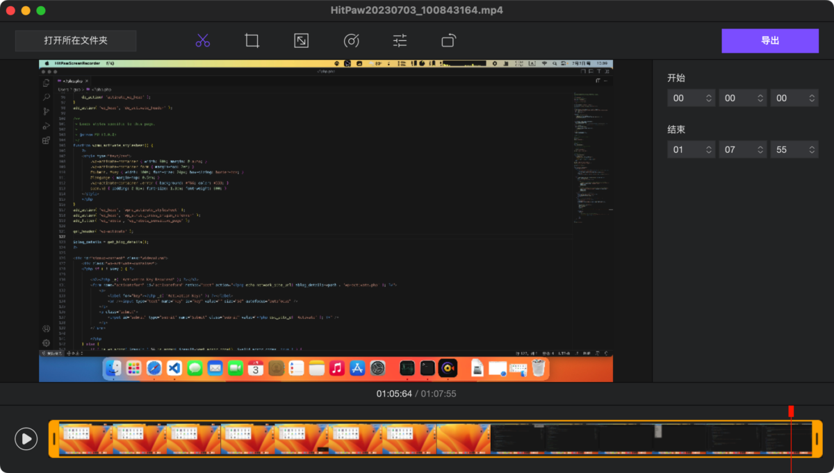Click the purple 导出 export button
834x473 pixels.
tap(770, 40)
